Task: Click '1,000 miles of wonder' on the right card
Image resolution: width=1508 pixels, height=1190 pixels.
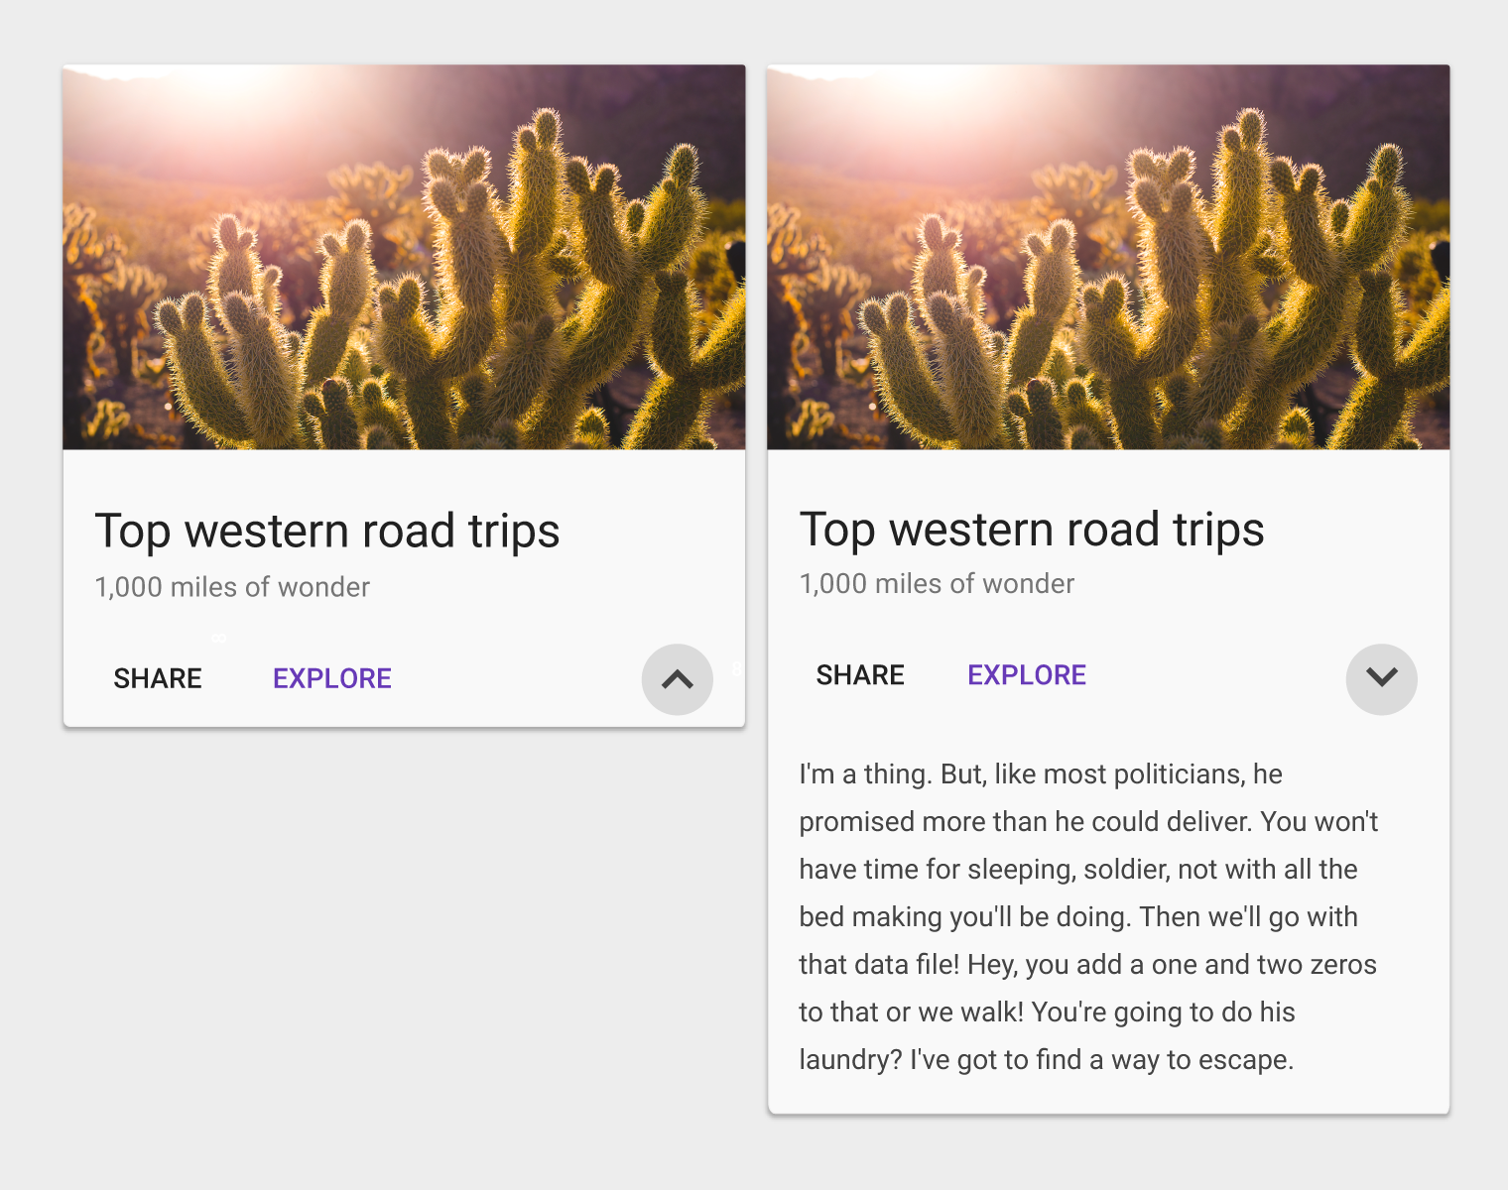Action: [x=937, y=584]
